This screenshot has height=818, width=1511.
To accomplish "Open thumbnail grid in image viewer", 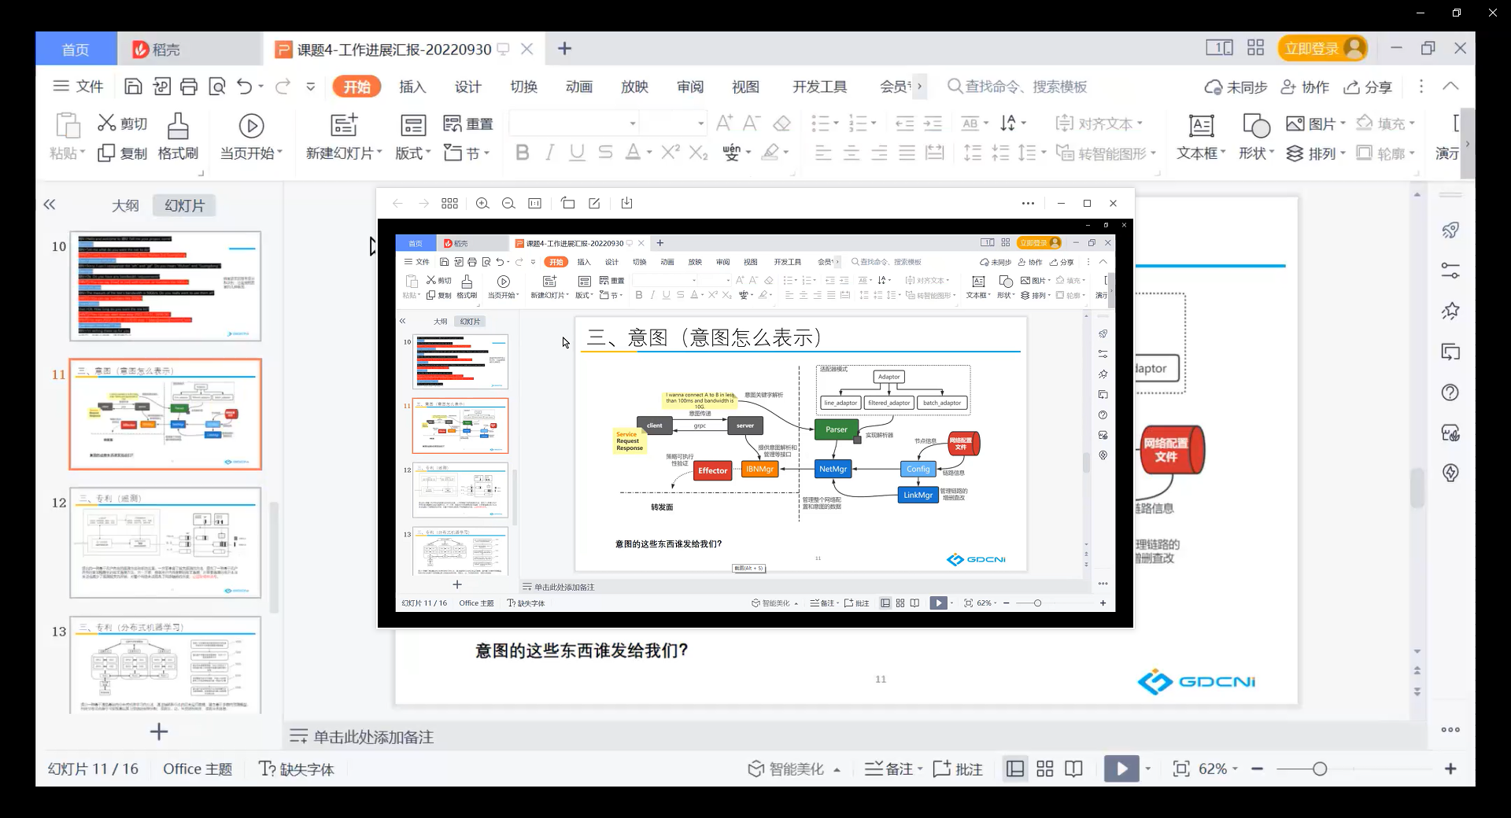I will point(449,204).
